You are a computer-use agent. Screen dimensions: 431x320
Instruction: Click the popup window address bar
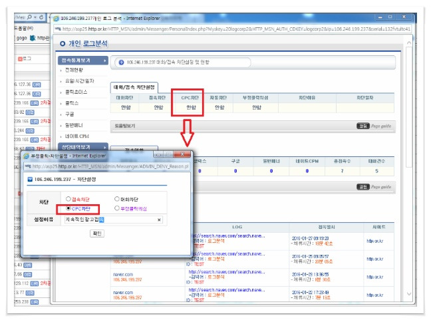click(x=106, y=166)
